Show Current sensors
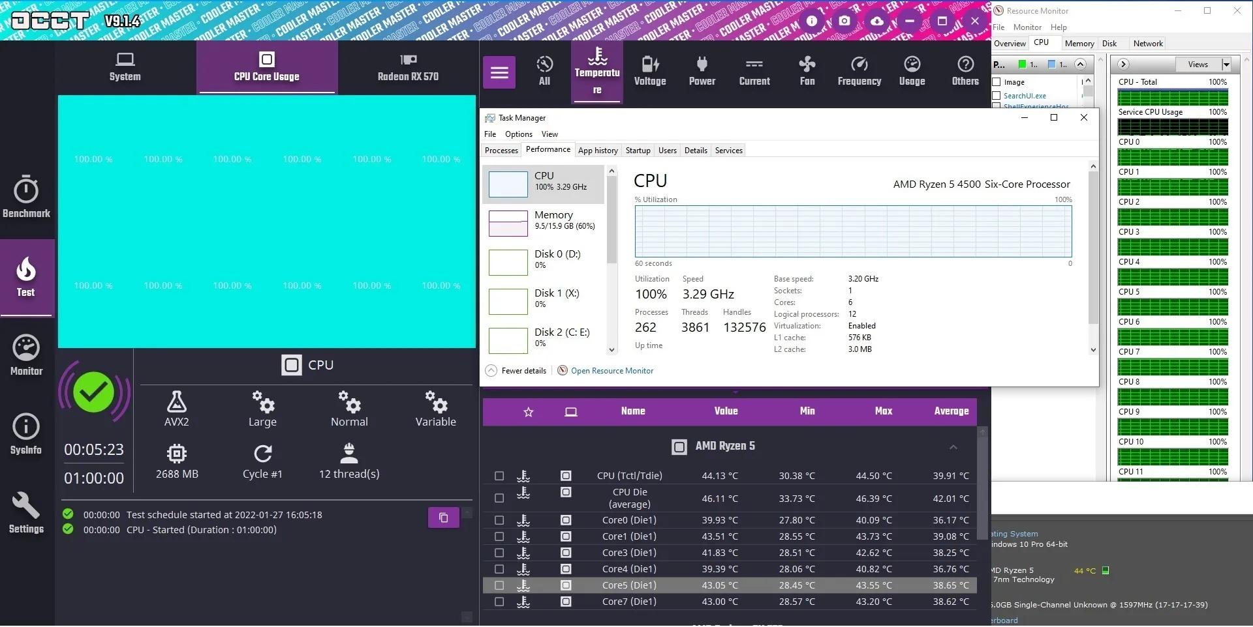The width and height of the screenshot is (1253, 627). tap(754, 71)
